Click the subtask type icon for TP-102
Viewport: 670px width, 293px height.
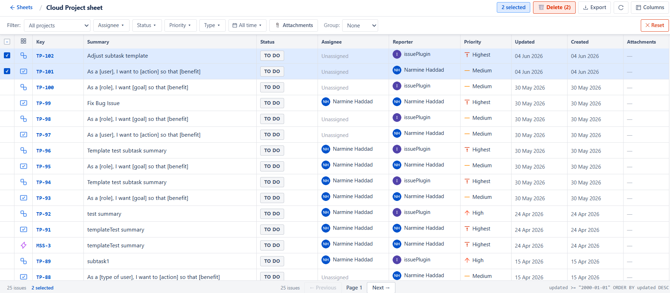point(24,56)
